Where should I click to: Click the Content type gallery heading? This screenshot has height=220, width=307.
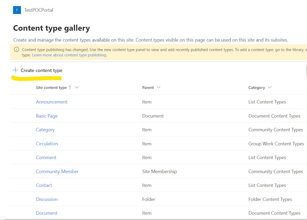(x=51, y=28)
